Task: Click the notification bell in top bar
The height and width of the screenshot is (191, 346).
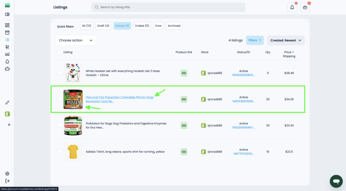Action: pyautogui.click(x=292, y=7)
